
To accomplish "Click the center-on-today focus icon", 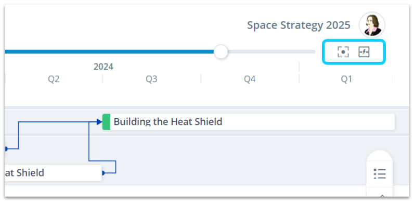I will tap(343, 52).
